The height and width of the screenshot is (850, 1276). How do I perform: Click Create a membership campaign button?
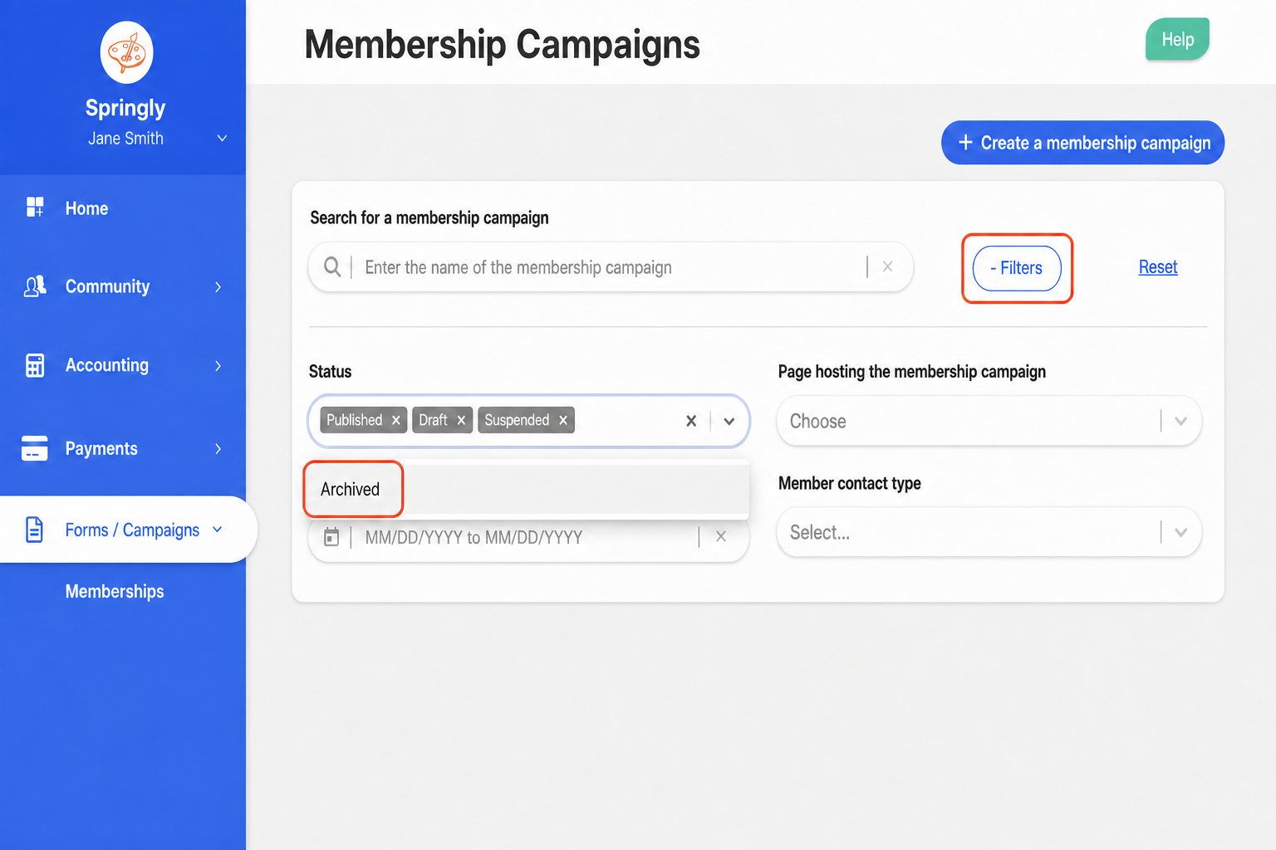tap(1082, 143)
